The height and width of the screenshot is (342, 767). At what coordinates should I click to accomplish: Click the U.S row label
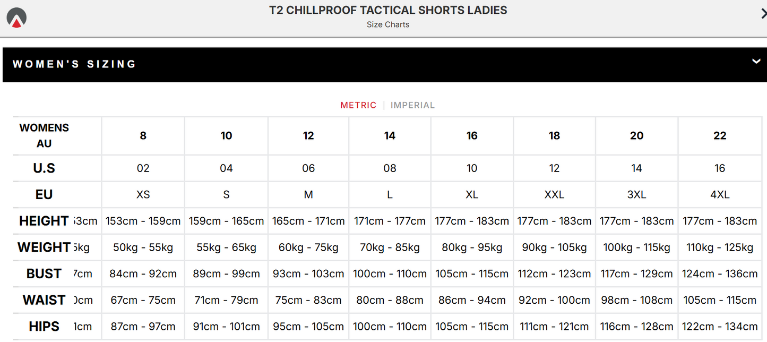(x=44, y=168)
